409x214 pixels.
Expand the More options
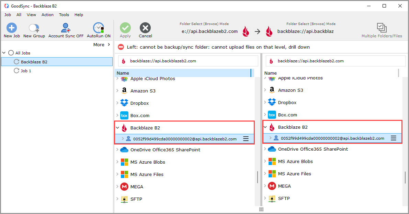[x=102, y=45]
